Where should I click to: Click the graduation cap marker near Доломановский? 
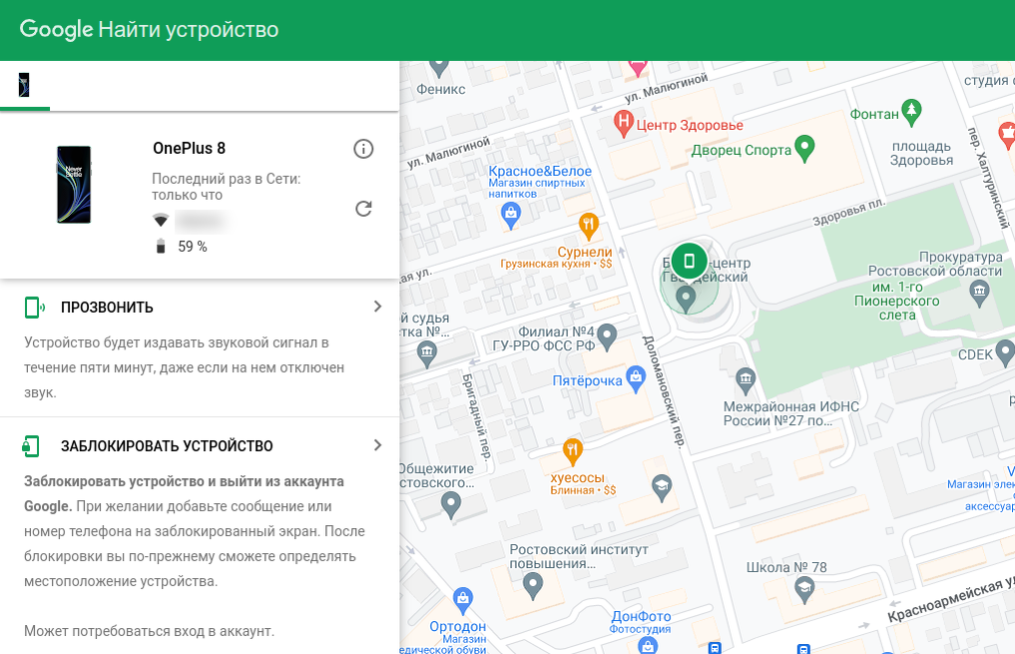pyautogui.click(x=661, y=487)
